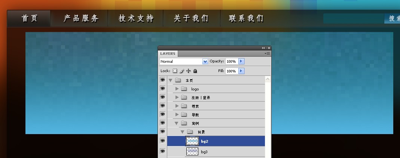Collapse the Layers panel with double-arrow icon

(x=263, y=48)
